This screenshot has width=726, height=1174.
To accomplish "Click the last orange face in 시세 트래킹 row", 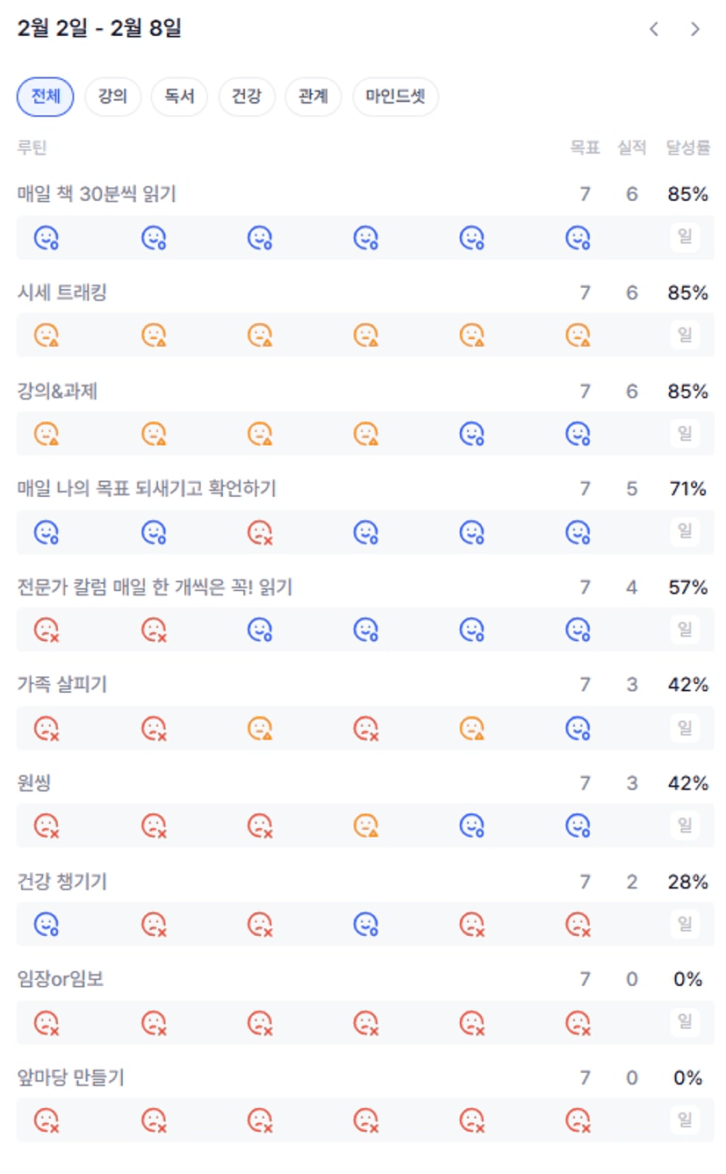I will (578, 335).
